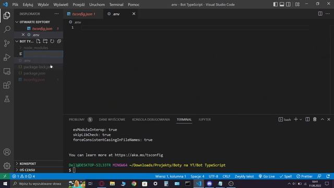Open the Explorer view in activity bar

pyautogui.click(x=7, y=15)
